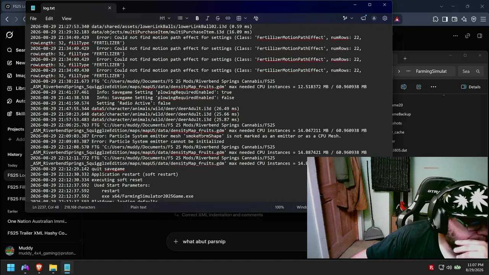Expand the AI rewrite dropdown arrow
The image size is (489, 275).
[x=352, y=18]
